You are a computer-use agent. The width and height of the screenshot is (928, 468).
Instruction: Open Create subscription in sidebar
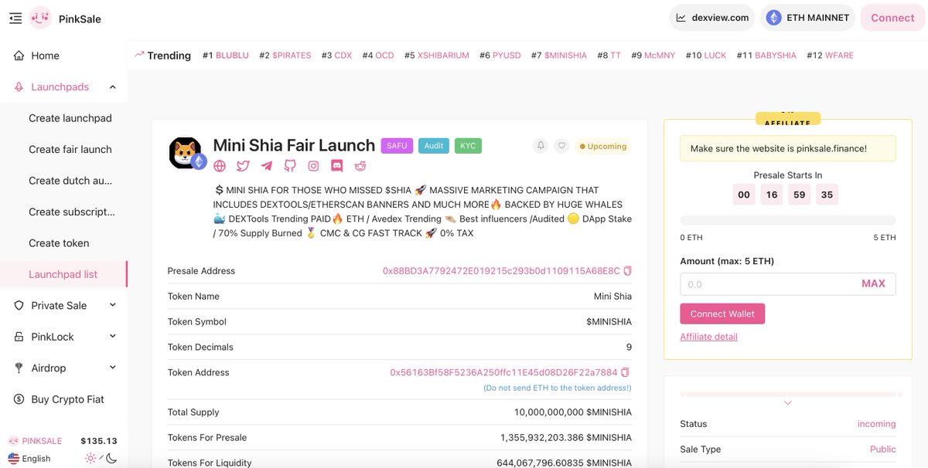(x=72, y=212)
